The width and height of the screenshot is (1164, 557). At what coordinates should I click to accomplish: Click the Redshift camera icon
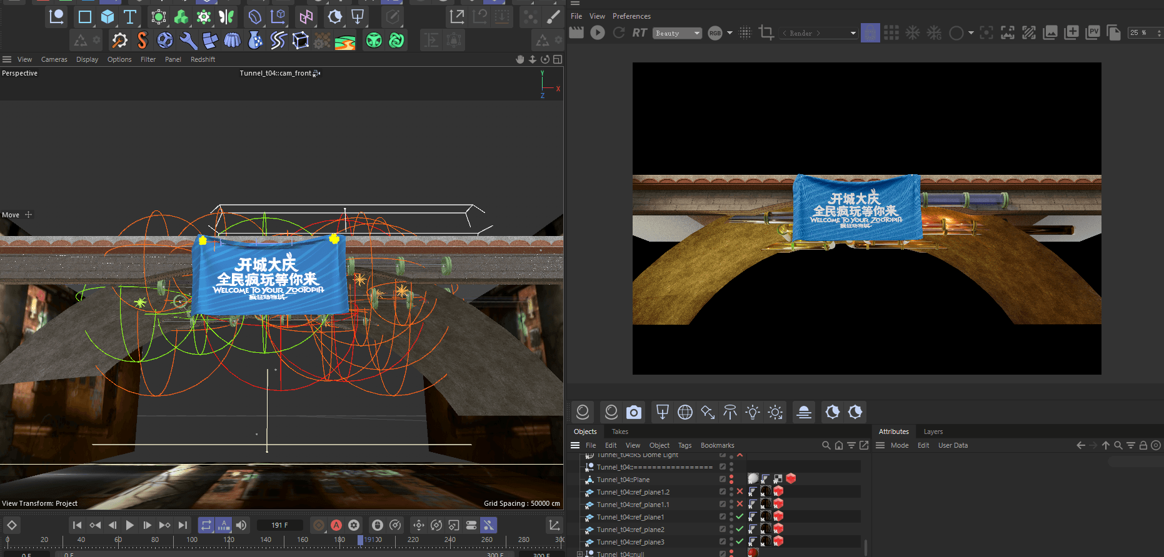(634, 412)
